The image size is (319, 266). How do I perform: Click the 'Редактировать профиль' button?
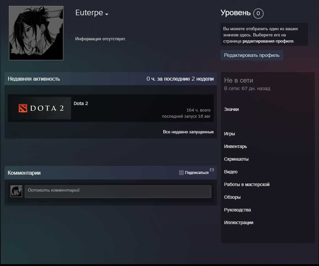pyautogui.click(x=252, y=55)
